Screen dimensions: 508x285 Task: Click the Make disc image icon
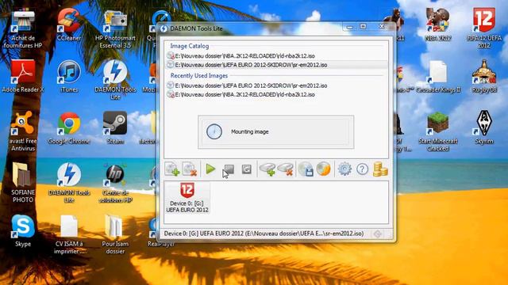pos(306,169)
